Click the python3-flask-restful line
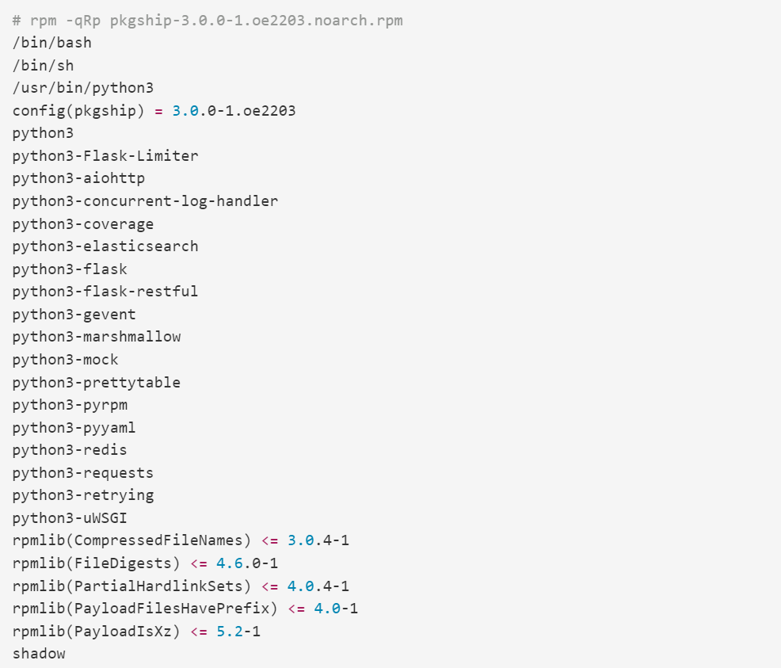This screenshot has width=781, height=668. point(105,291)
